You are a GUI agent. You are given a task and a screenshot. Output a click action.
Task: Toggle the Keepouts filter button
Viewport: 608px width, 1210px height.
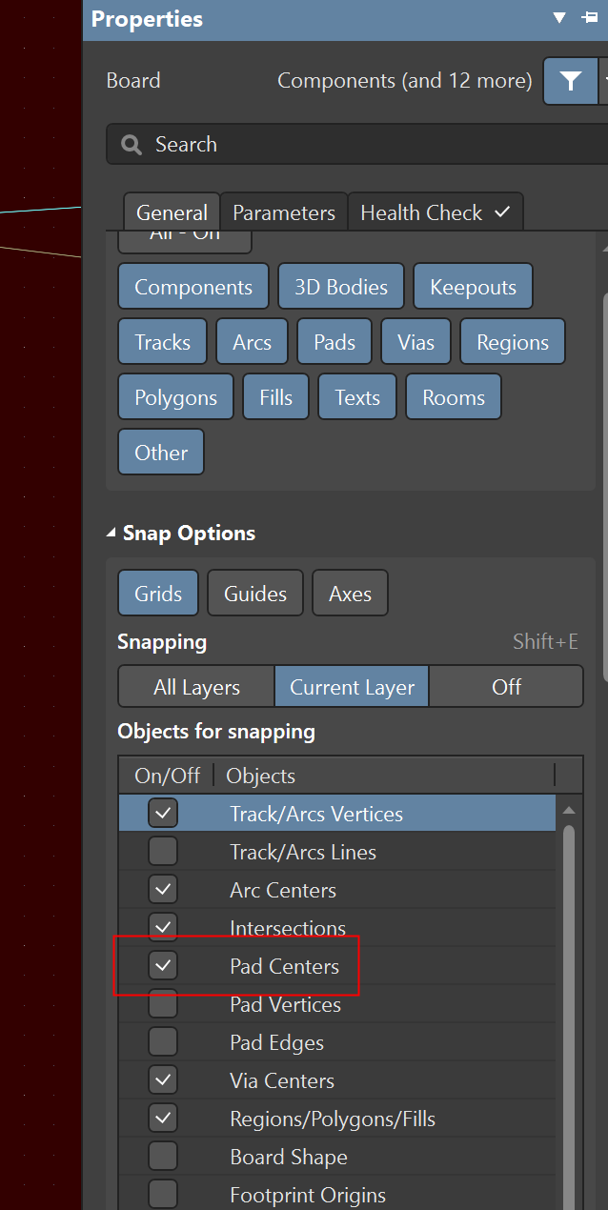pos(473,287)
